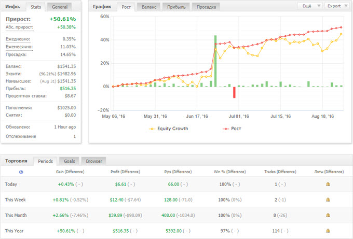Image resolution: width=353 pixels, height=239 pixels.
Task: Click the 97% This Year win rate
Action: coord(225,231)
